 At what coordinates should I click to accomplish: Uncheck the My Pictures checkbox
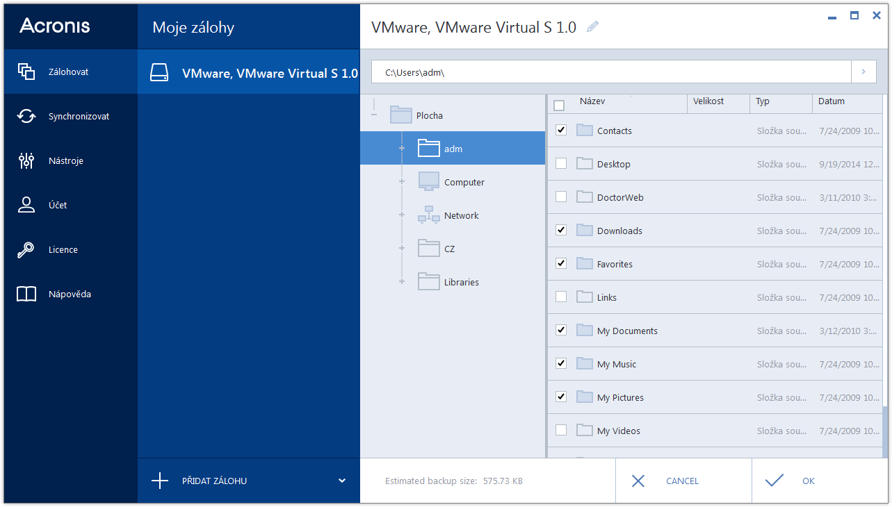click(561, 397)
